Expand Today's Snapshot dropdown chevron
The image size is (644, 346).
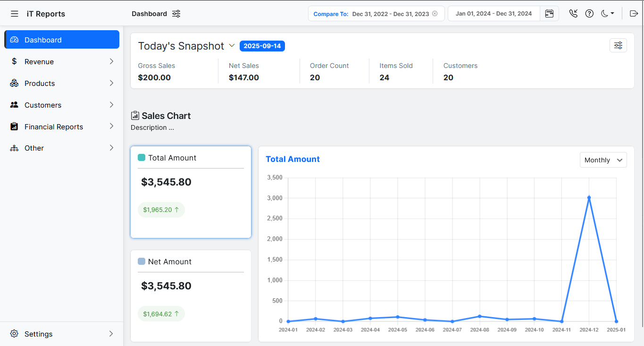(232, 46)
